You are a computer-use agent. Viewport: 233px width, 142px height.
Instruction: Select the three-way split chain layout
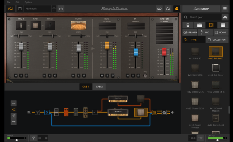click(14, 116)
